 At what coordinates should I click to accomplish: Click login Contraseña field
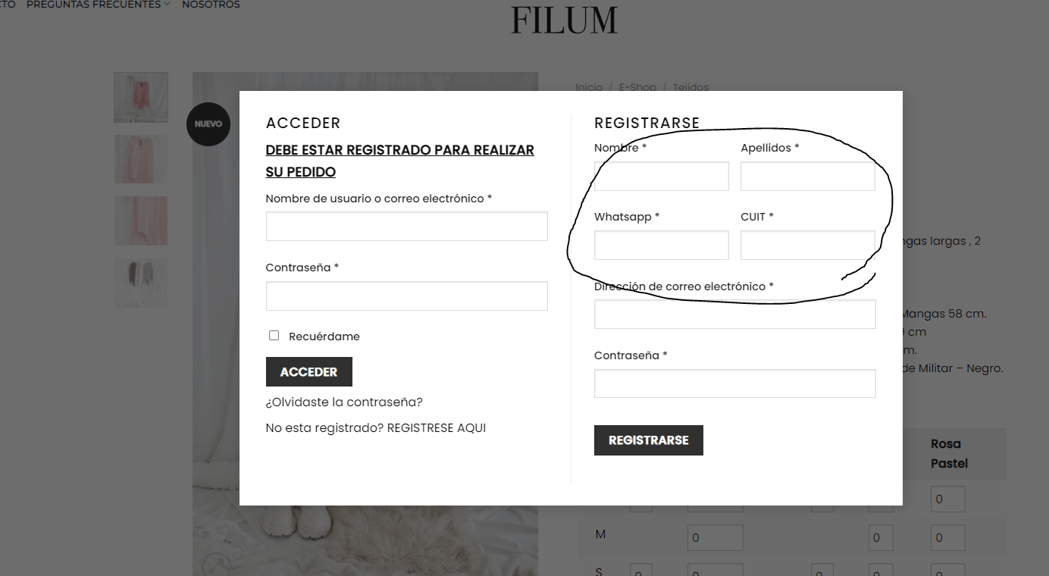[x=406, y=296]
